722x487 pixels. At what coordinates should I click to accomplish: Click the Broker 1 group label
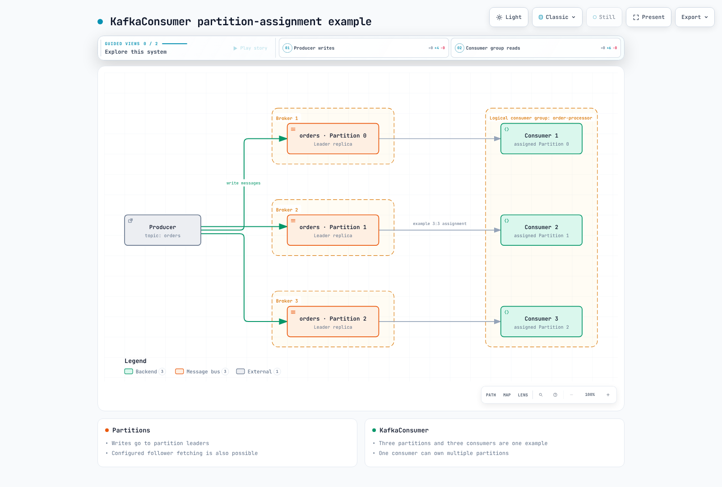287,119
